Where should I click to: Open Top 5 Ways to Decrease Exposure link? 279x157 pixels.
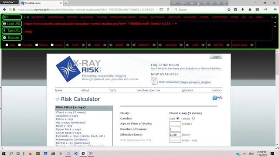coord(186,68)
